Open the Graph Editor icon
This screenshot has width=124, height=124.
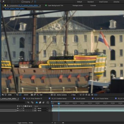pyautogui.click(x=48, y=103)
